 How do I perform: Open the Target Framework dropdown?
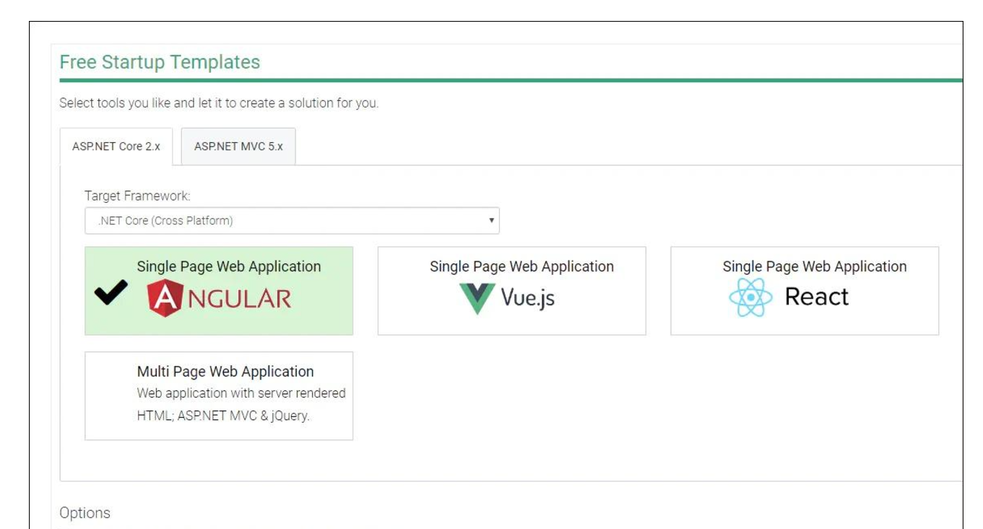292,221
